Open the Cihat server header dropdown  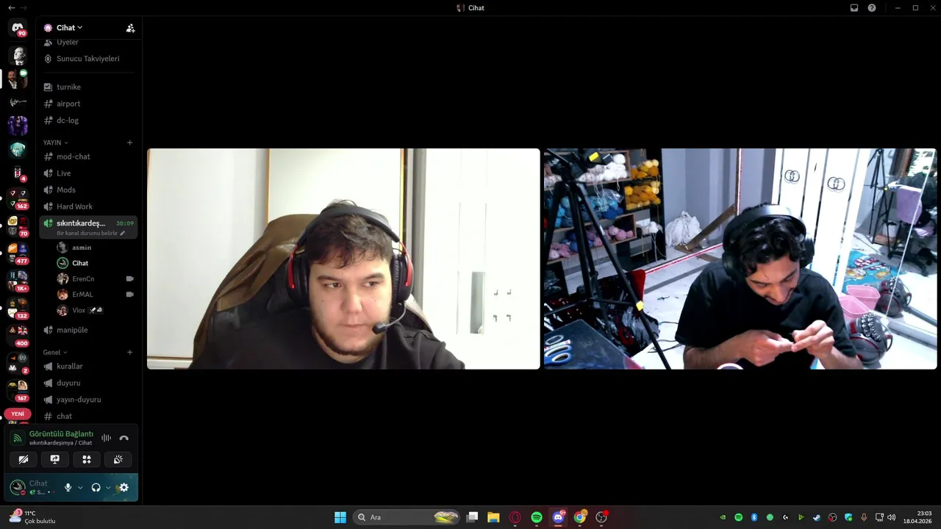click(x=69, y=28)
